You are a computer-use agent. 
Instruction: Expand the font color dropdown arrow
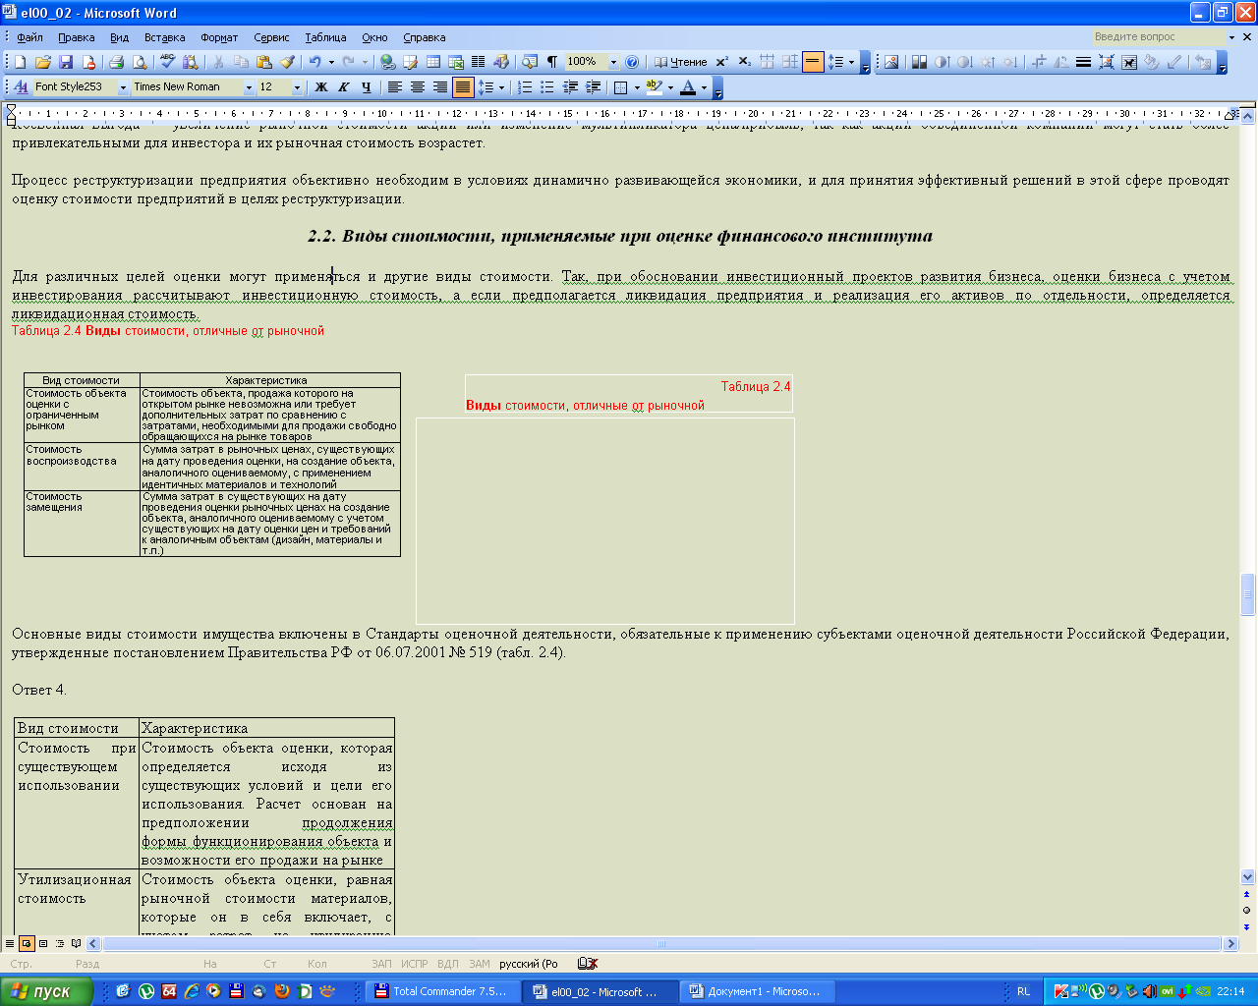coord(704,86)
